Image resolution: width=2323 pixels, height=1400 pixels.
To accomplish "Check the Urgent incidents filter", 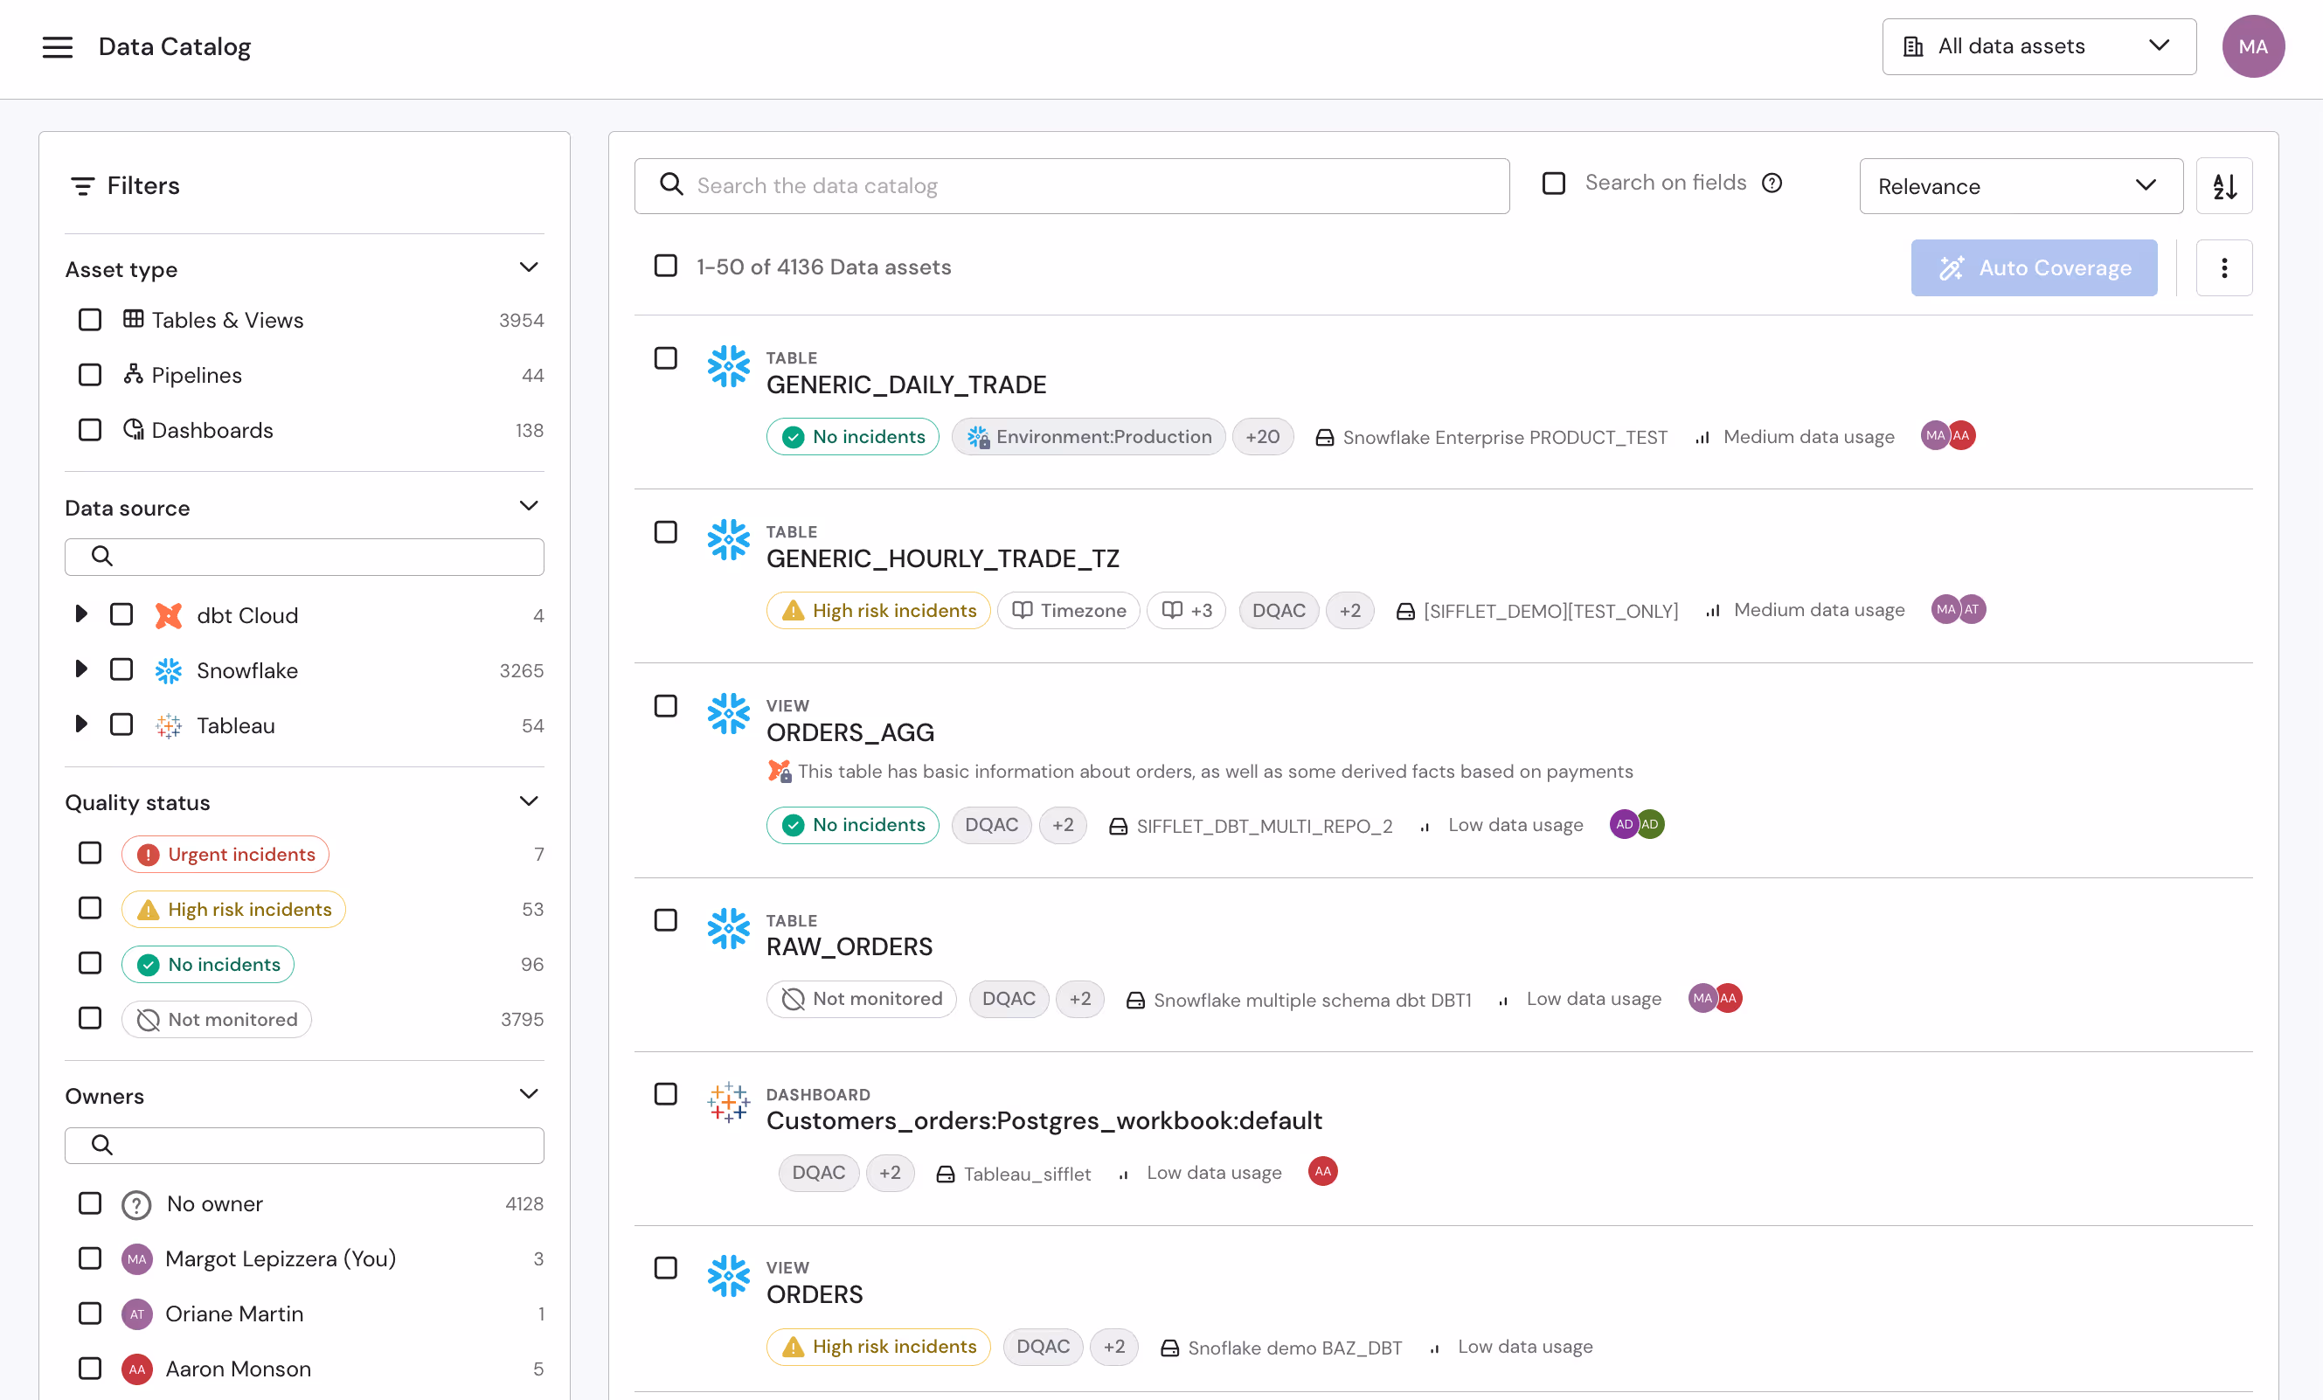I will 91,853.
